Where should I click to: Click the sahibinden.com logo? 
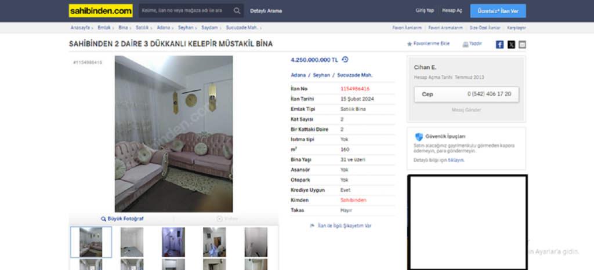[x=101, y=11]
